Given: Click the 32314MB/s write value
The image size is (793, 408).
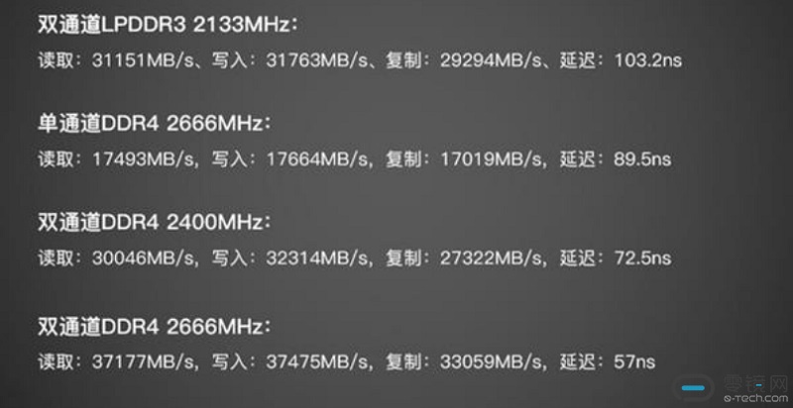Looking at the screenshot, I should tap(317, 258).
